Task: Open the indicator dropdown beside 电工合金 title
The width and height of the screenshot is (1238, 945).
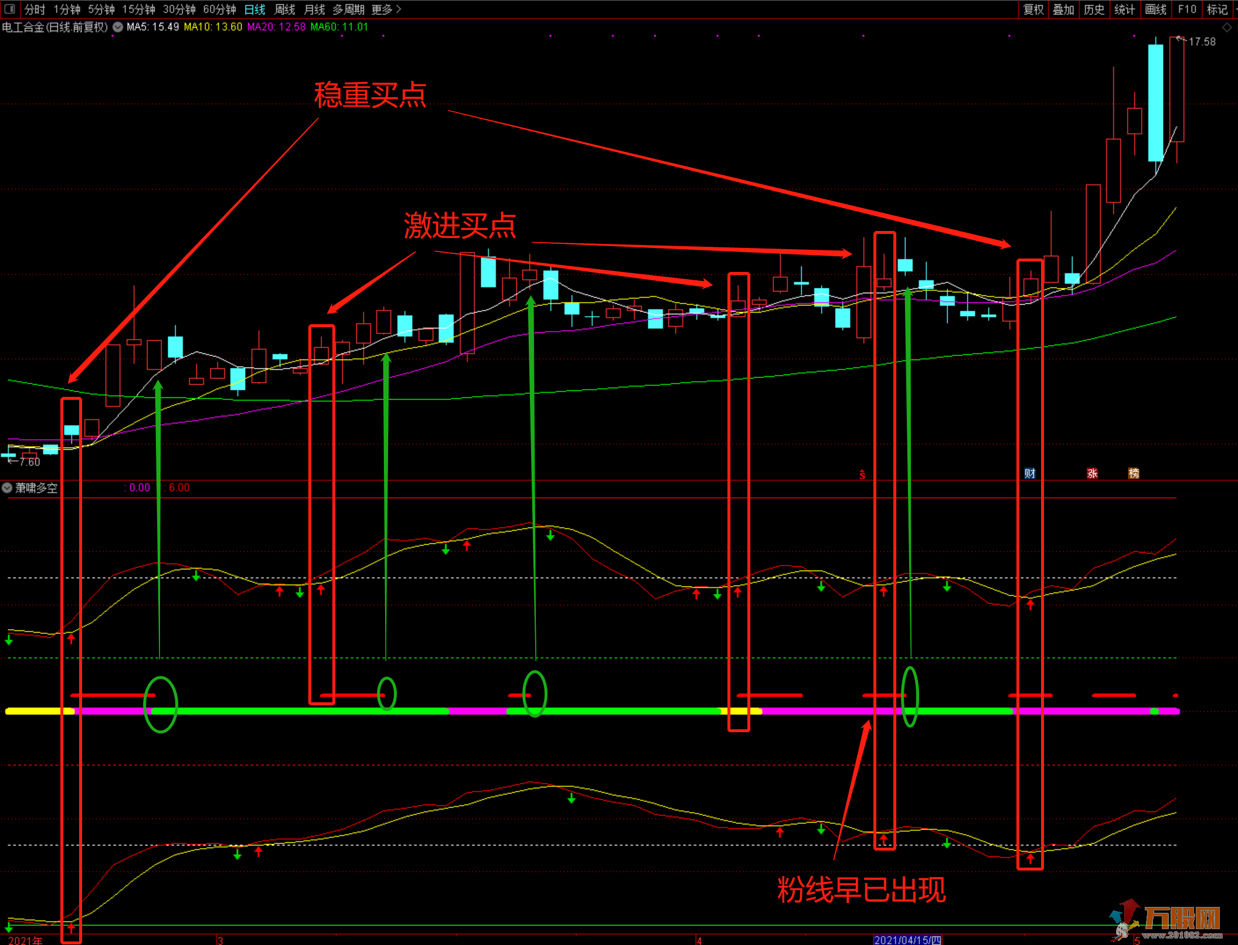Action: (118, 27)
